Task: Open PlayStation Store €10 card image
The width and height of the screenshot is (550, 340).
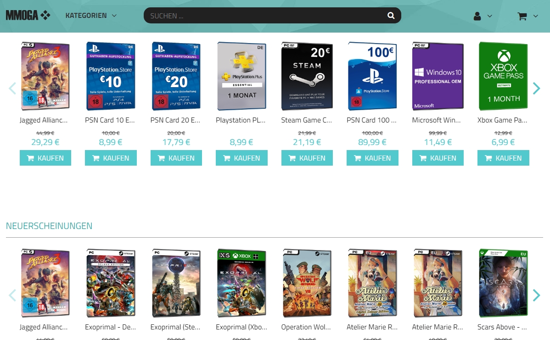Action: [x=111, y=76]
